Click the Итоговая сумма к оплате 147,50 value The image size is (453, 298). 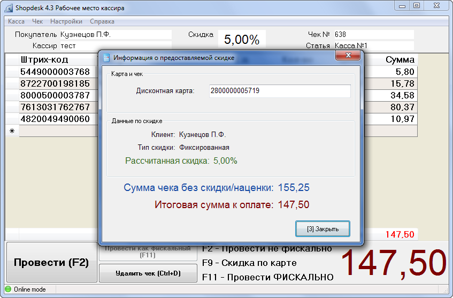point(294,204)
